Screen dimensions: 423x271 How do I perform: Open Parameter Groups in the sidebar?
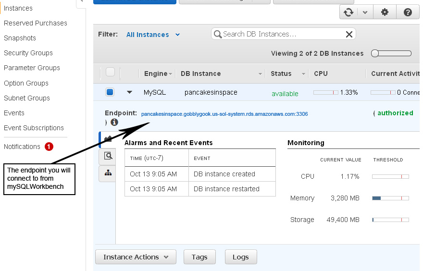click(x=32, y=68)
